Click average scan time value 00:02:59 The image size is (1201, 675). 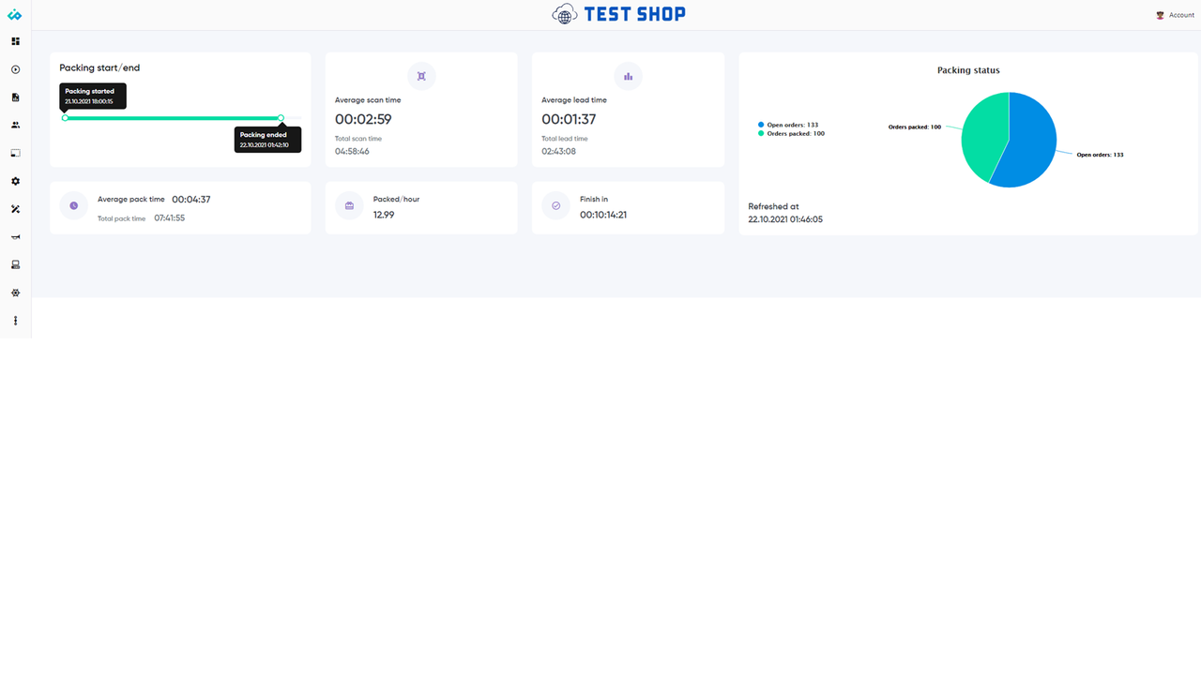coord(363,119)
